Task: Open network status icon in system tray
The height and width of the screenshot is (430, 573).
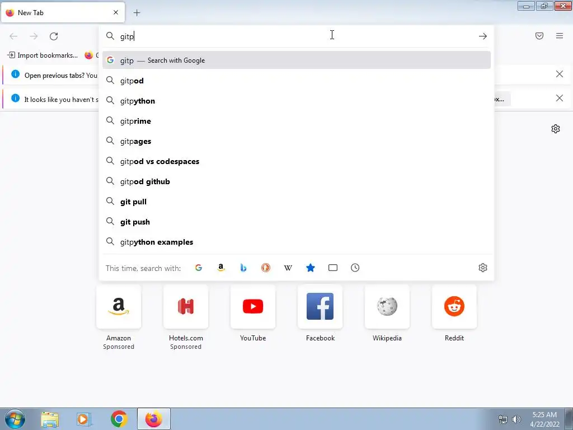Action: tap(503, 419)
